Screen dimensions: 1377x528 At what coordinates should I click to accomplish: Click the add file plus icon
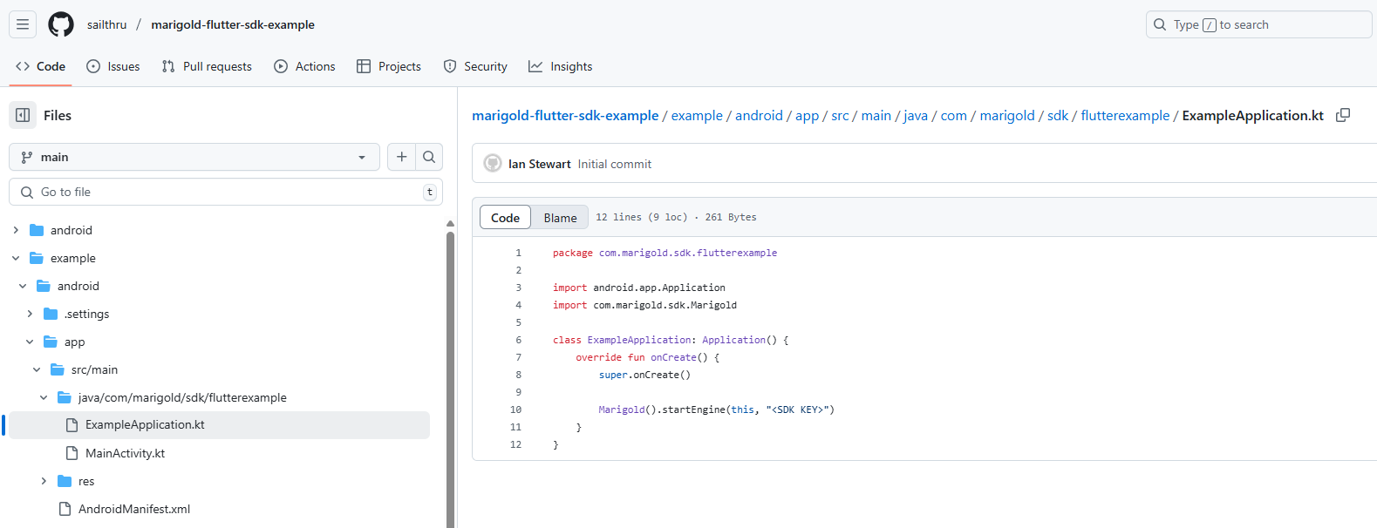401,157
